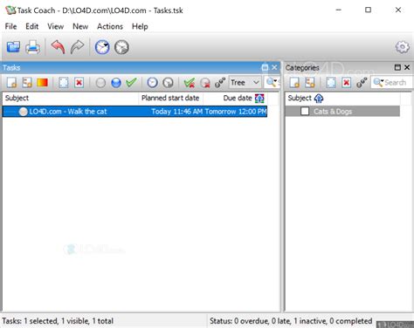Screen dimensions: 414x328
Task: Maximize the Categories panel
Action: tap(397, 67)
